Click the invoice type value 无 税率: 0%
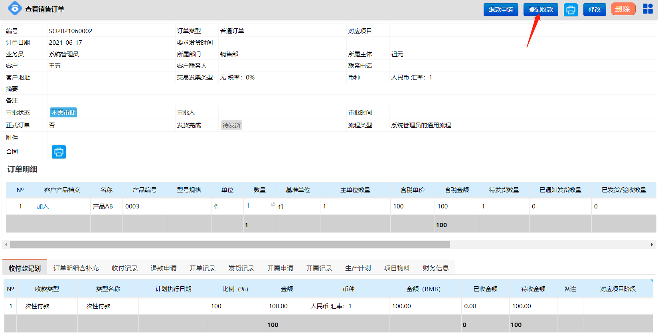658x333 pixels. point(237,77)
